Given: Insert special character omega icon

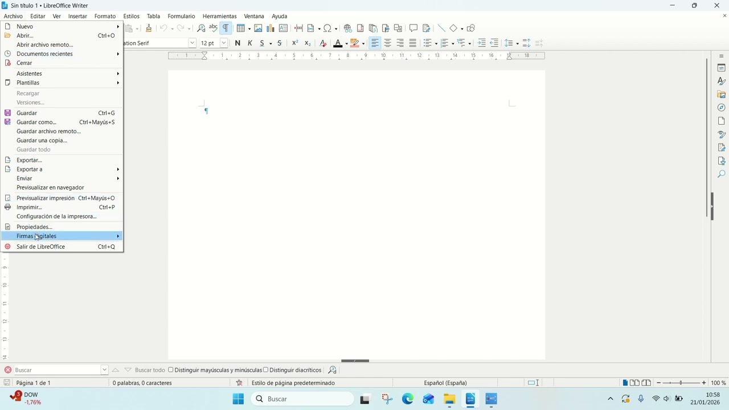Looking at the screenshot, I should pyautogui.click(x=327, y=28).
